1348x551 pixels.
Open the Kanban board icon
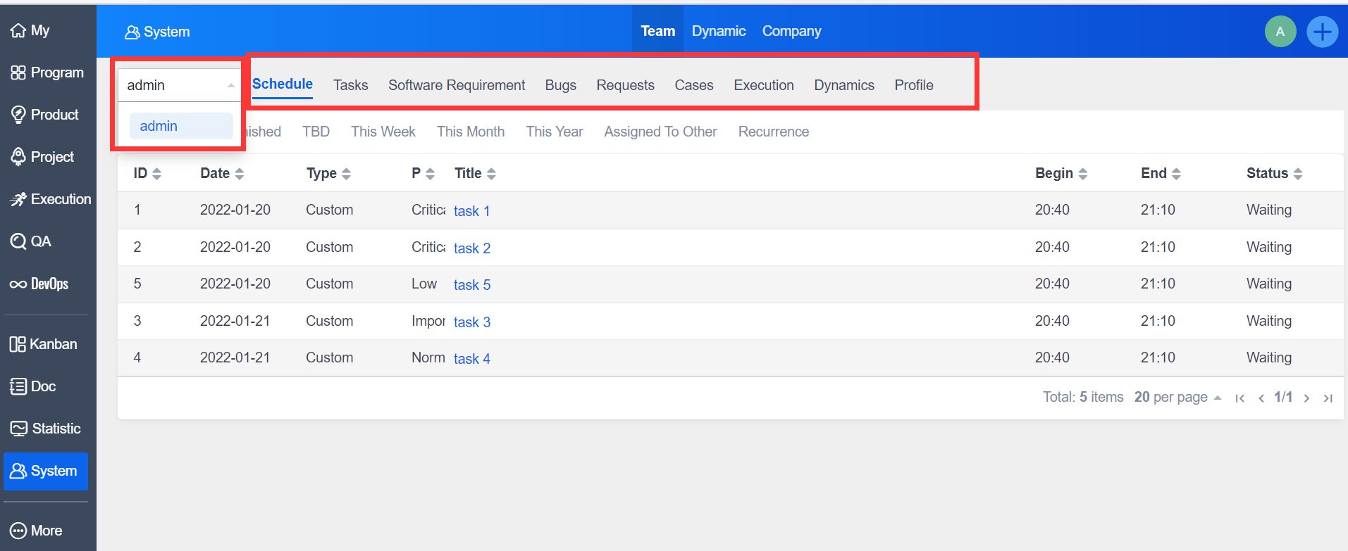pyautogui.click(x=18, y=344)
